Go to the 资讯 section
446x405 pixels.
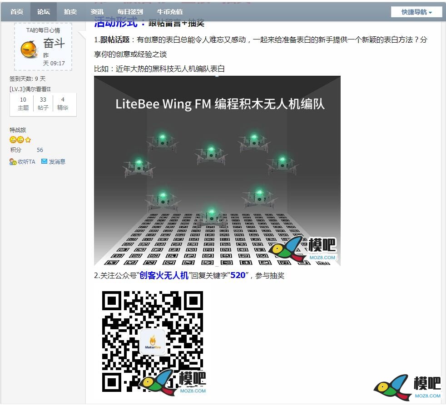[x=97, y=12]
